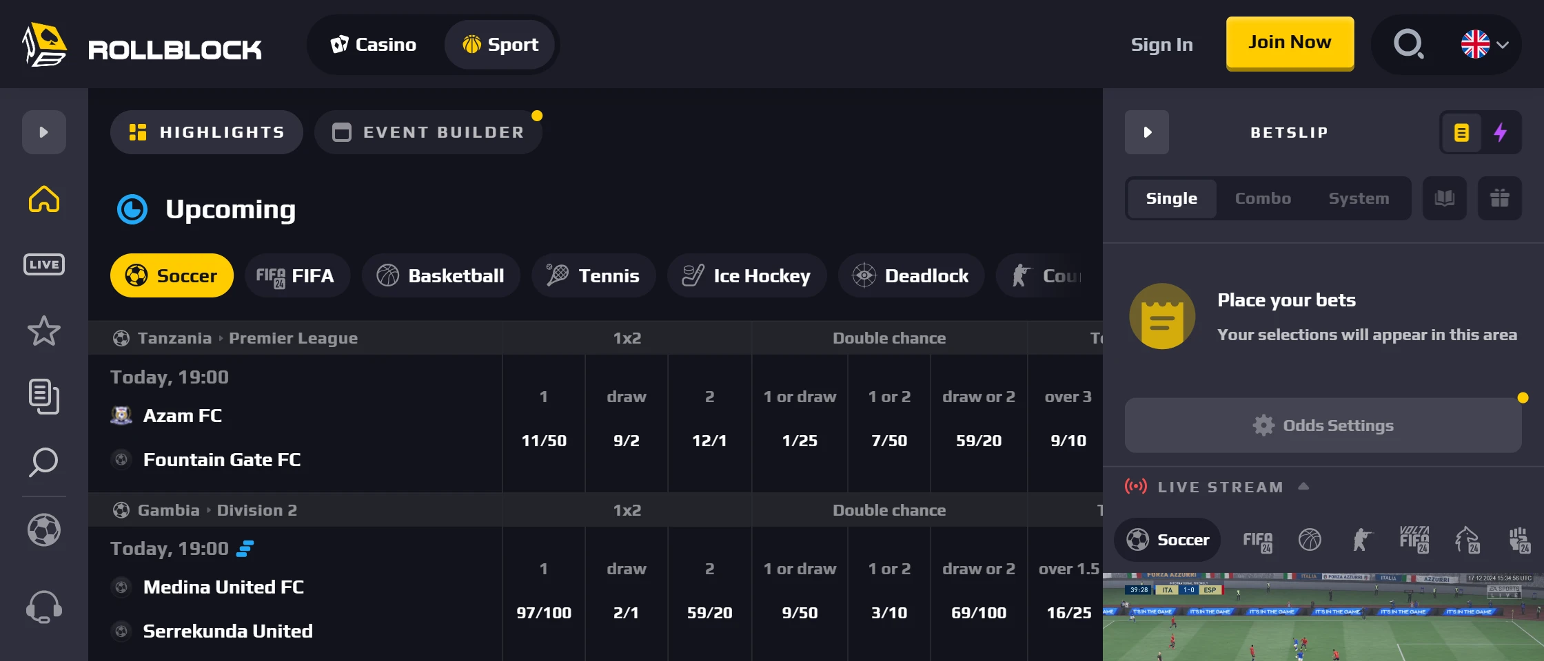Click the search magnifier in top header
The height and width of the screenshot is (661, 1544).
coord(1408,45)
